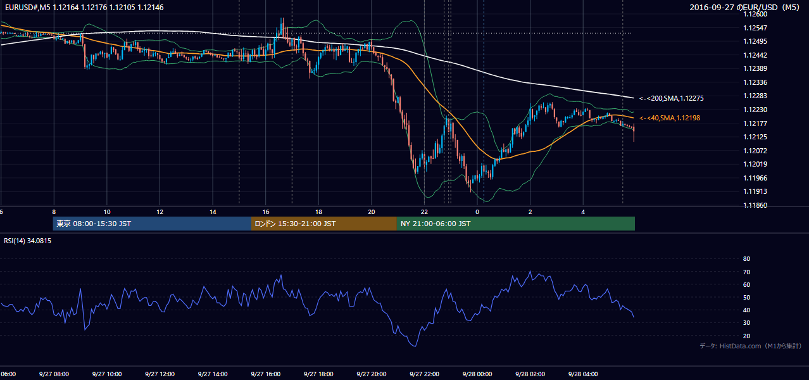This screenshot has height=380, width=809.
Task: Click hour label 12 under the price chart
Action: point(160,212)
